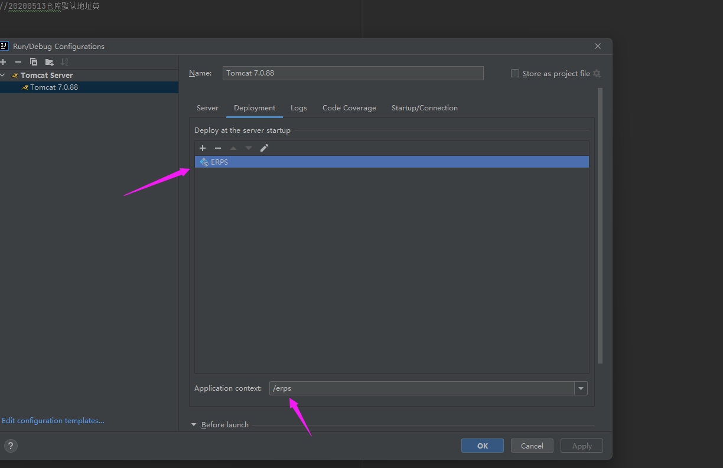Add new configuration with plus icon

click(x=3, y=62)
